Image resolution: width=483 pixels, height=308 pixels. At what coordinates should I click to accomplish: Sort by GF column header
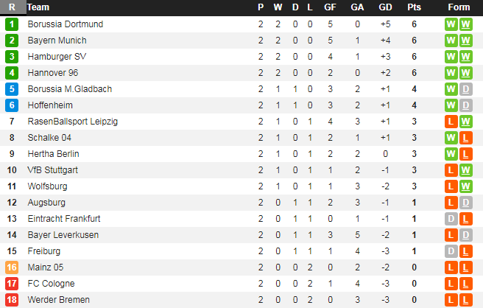point(330,7)
